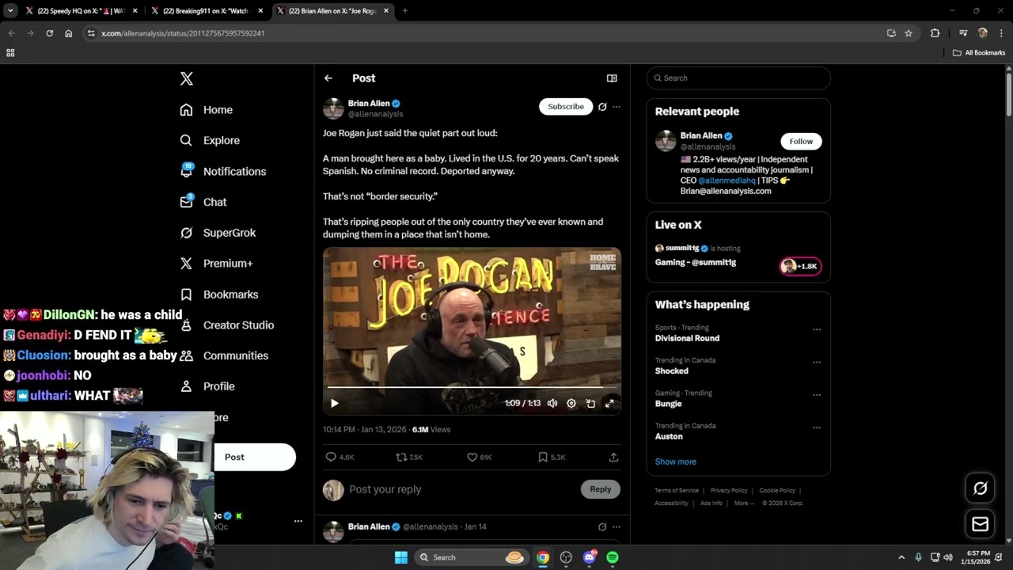The image size is (1013, 570).
Task: Open reader view icon beside Post header
Action: [612, 78]
